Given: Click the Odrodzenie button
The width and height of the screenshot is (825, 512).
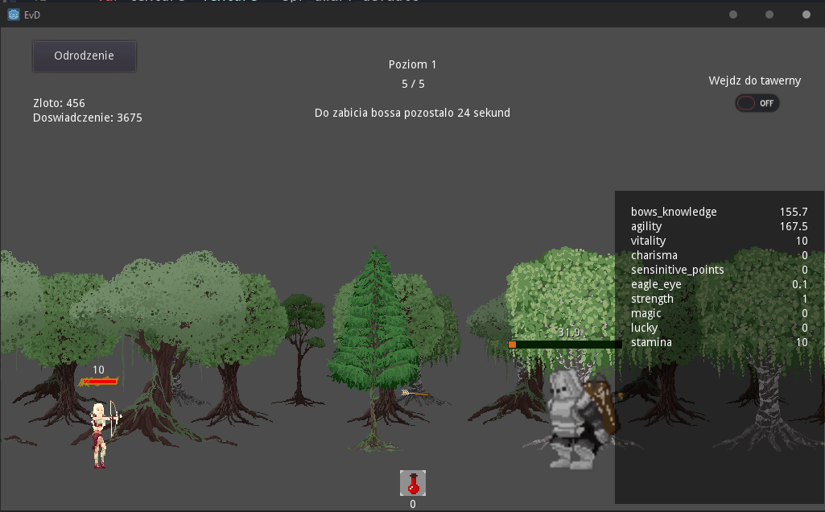Looking at the screenshot, I should coord(85,56).
